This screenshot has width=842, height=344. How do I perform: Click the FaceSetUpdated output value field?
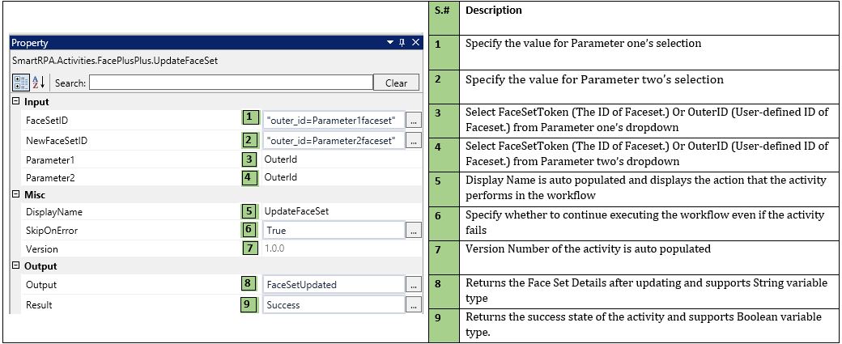click(333, 285)
